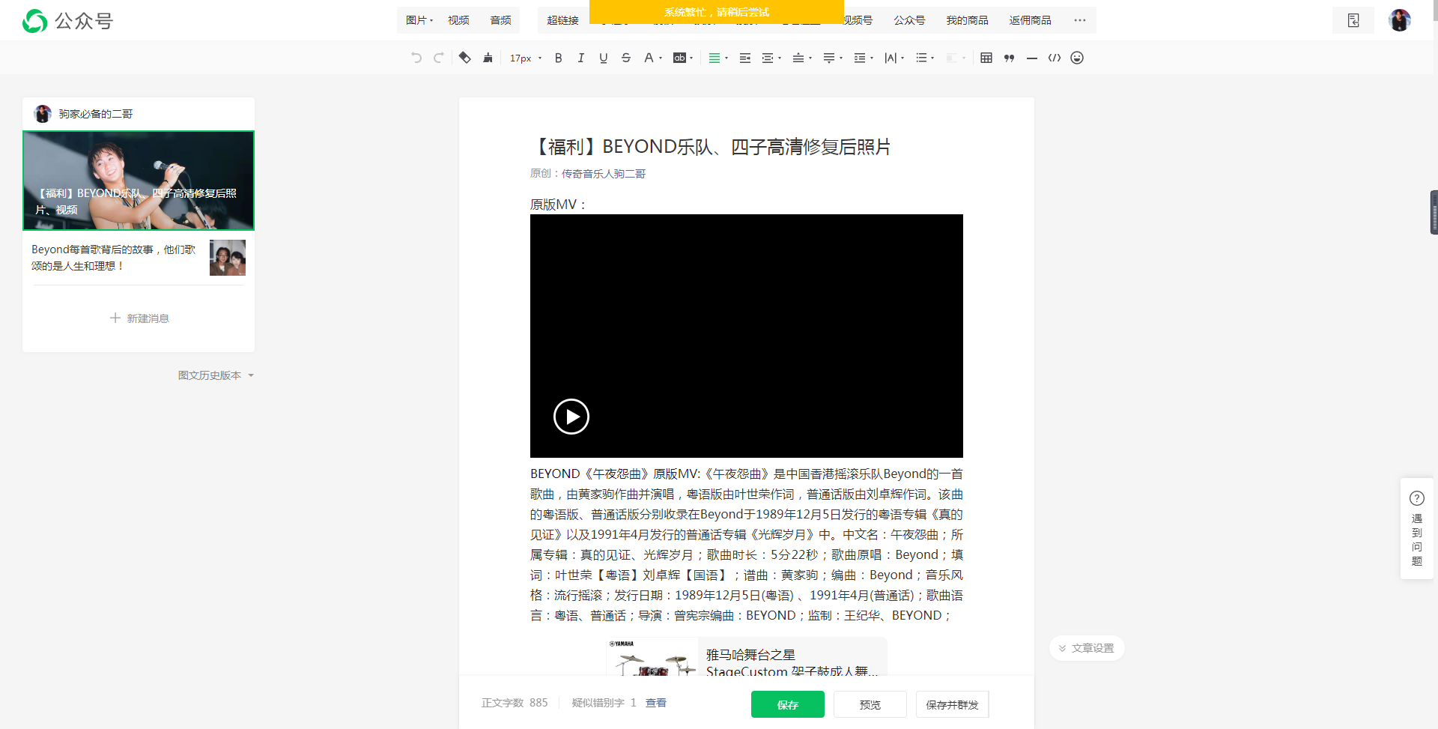The image size is (1438, 729).
Task: Click the 原版MV： text line
Action: click(x=559, y=205)
